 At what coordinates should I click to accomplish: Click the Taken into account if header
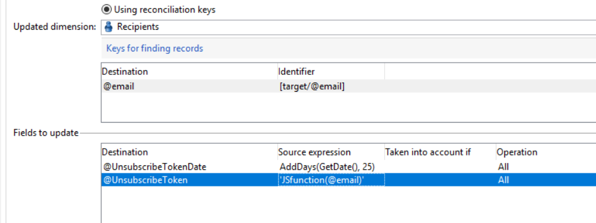coord(428,152)
